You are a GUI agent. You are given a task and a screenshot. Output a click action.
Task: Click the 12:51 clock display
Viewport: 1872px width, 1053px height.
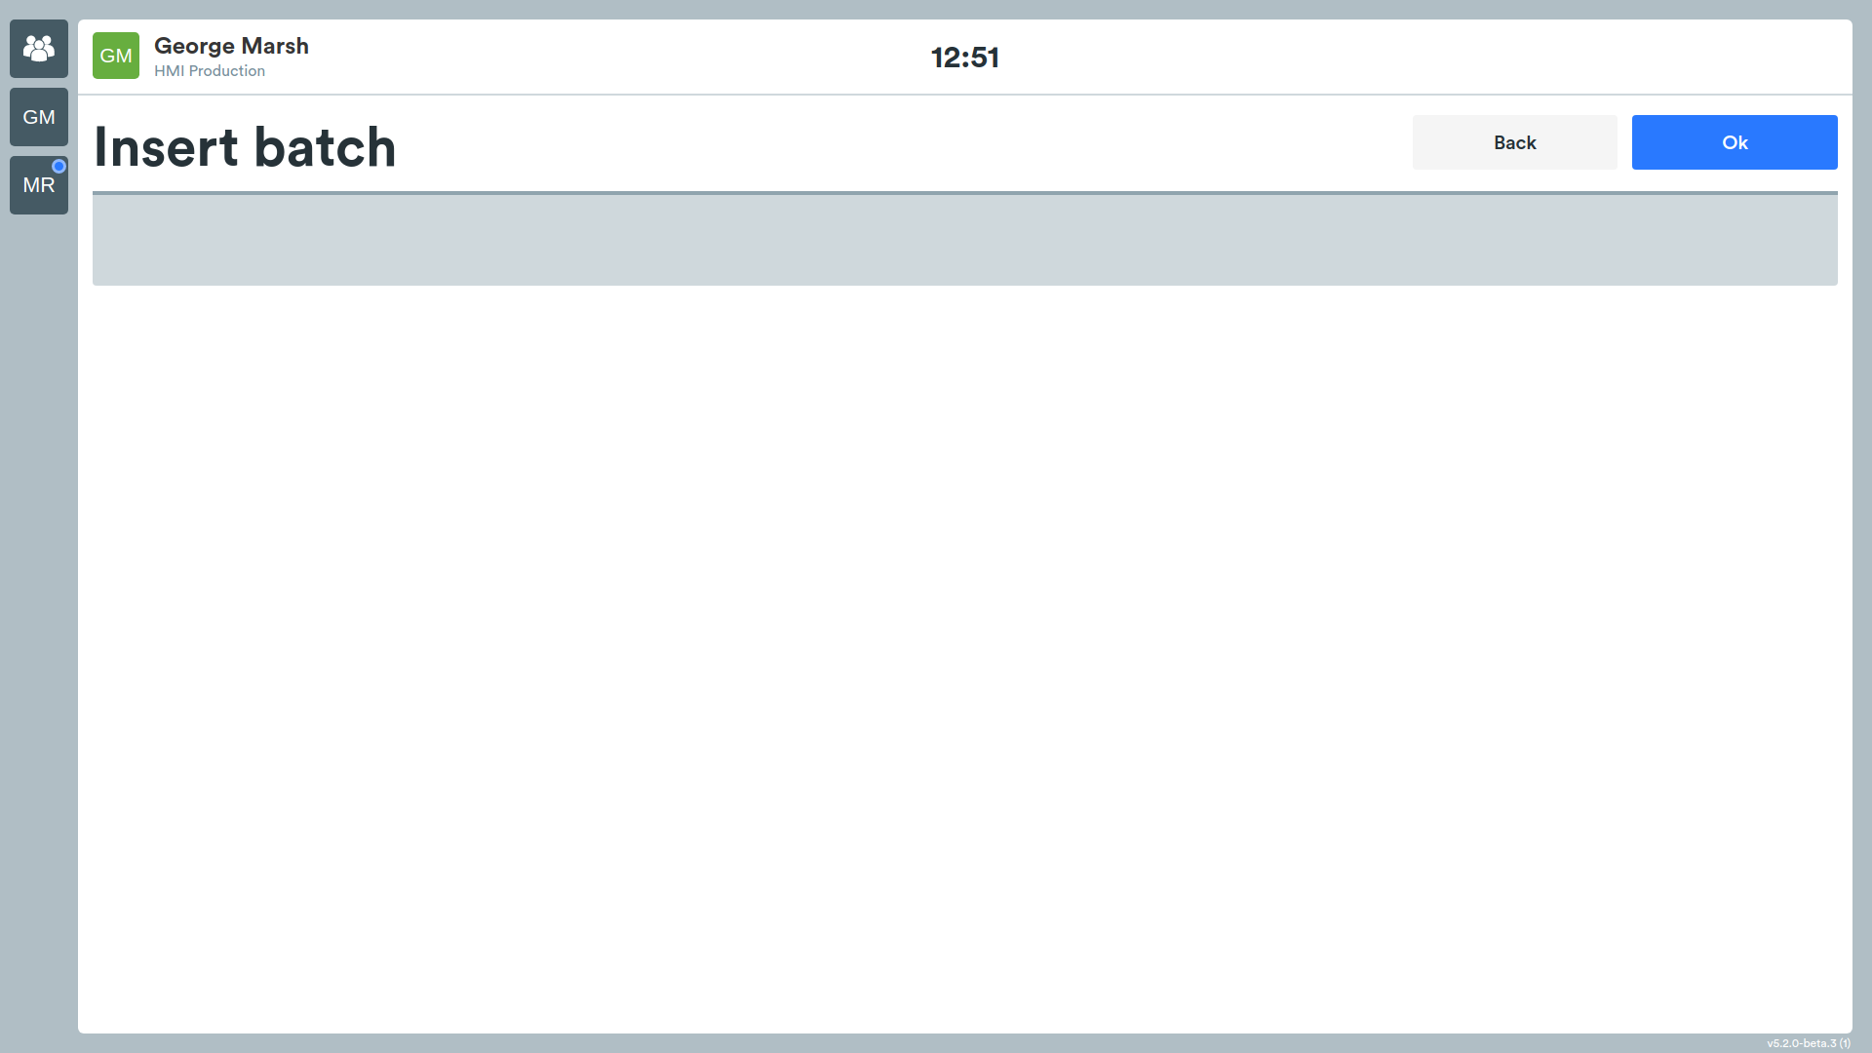965,58
